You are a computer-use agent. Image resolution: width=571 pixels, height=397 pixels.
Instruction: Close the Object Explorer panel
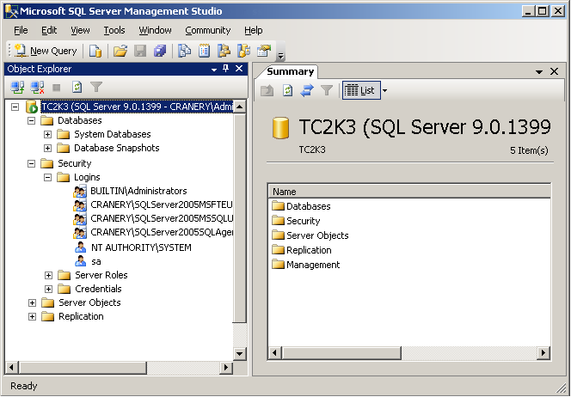click(x=239, y=69)
